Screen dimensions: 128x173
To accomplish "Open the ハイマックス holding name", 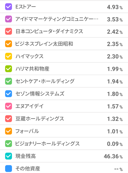I will 29,56.
